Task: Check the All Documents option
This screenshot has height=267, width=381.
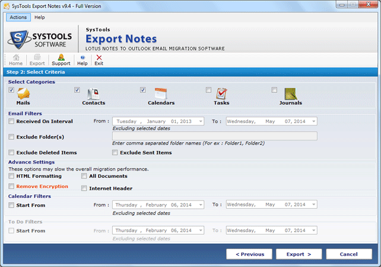Action: pyautogui.click(x=84, y=176)
